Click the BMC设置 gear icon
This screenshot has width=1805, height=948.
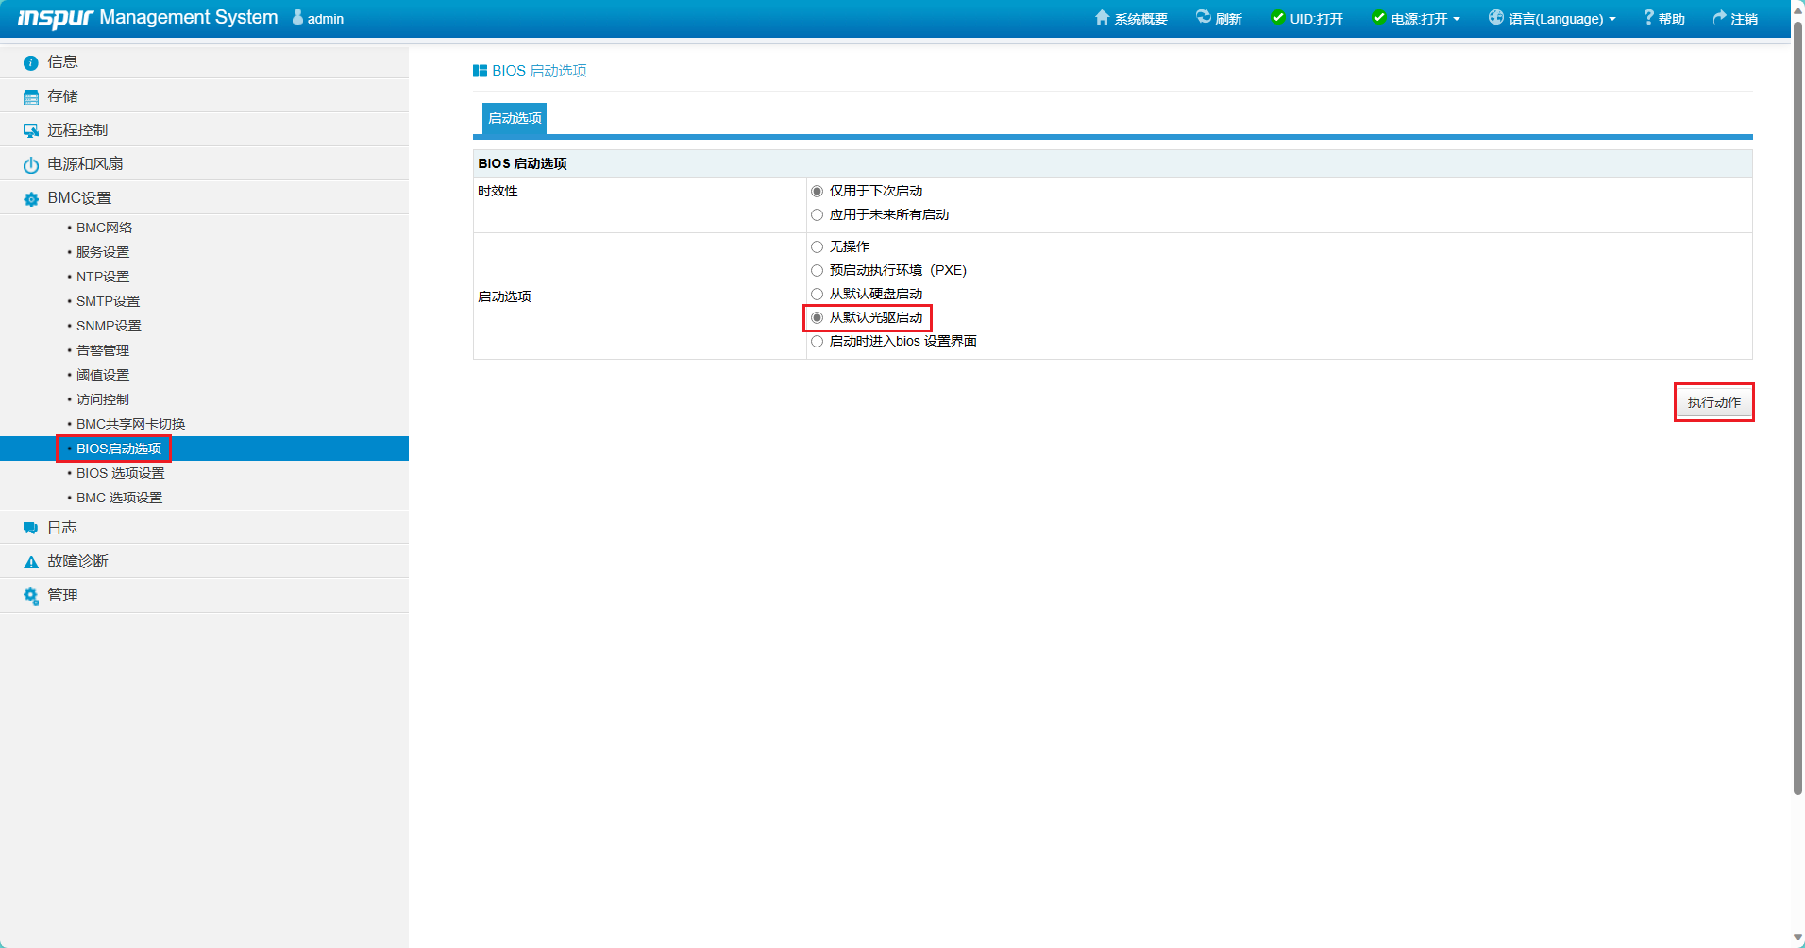click(31, 199)
